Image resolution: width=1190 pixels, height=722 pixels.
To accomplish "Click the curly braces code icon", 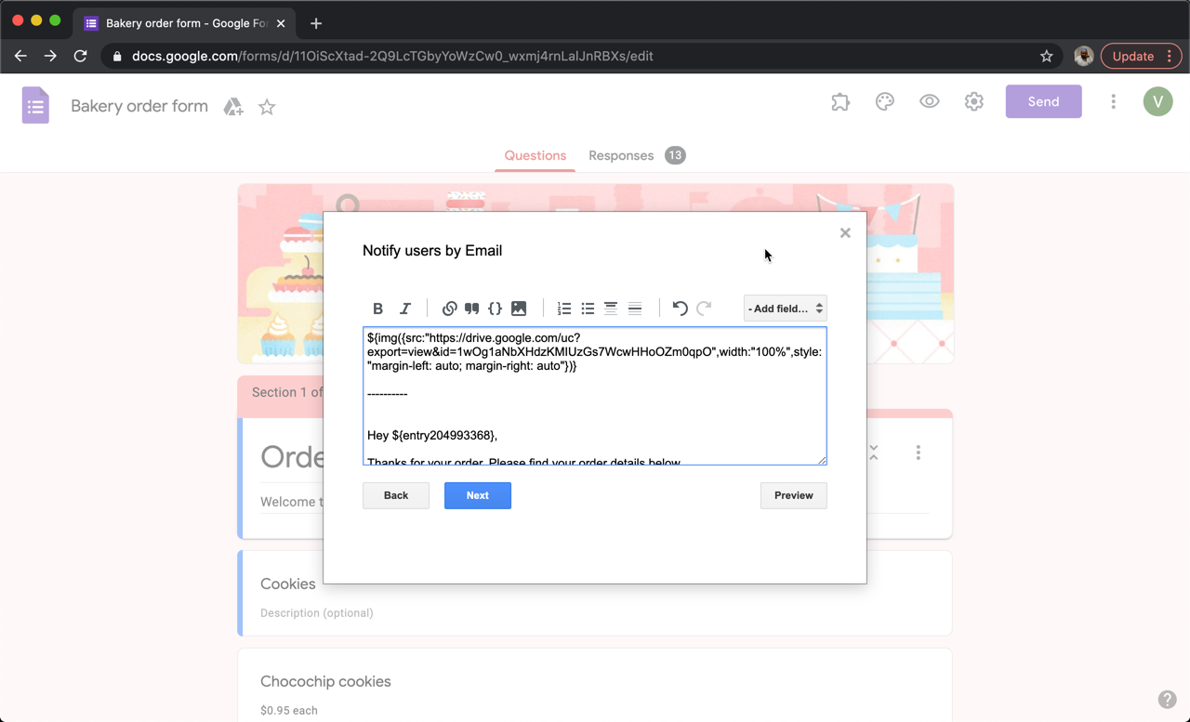I will [x=496, y=308].
